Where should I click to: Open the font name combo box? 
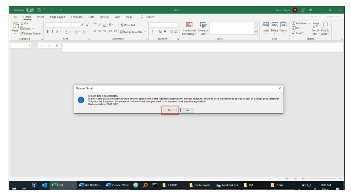[x=58, y=25]
